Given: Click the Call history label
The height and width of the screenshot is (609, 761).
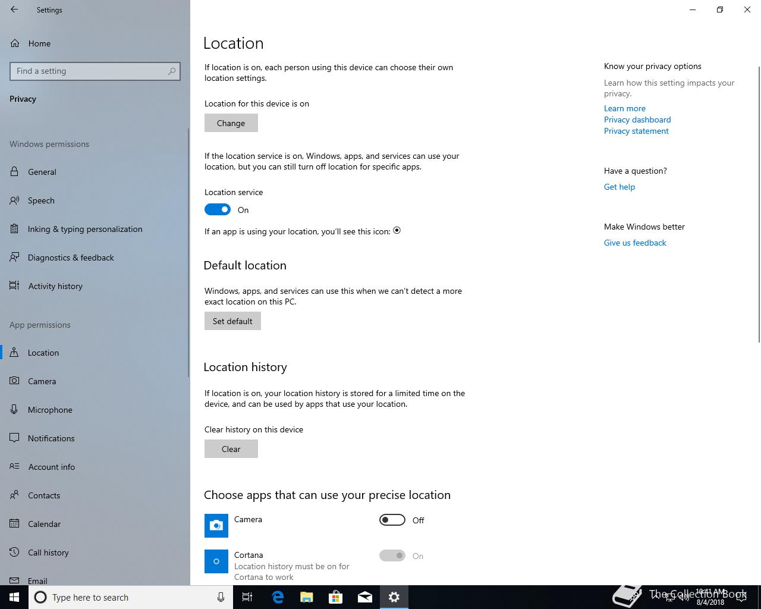Looking at the screenshot, I should 48,553.
